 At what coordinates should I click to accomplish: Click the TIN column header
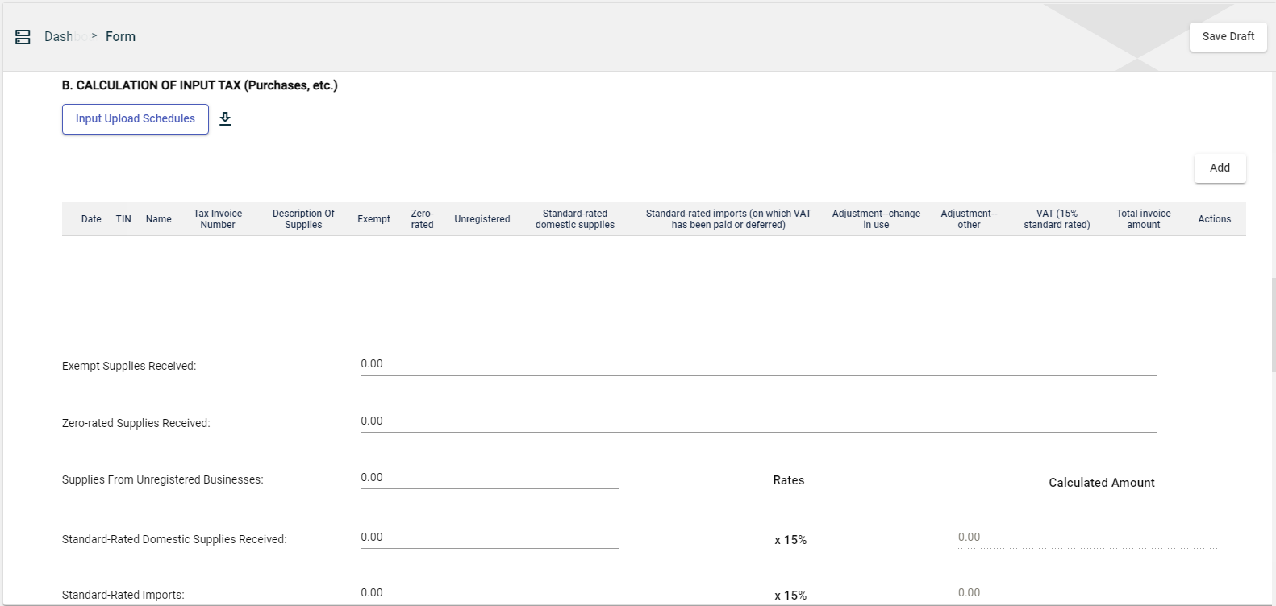click(123, 219)
